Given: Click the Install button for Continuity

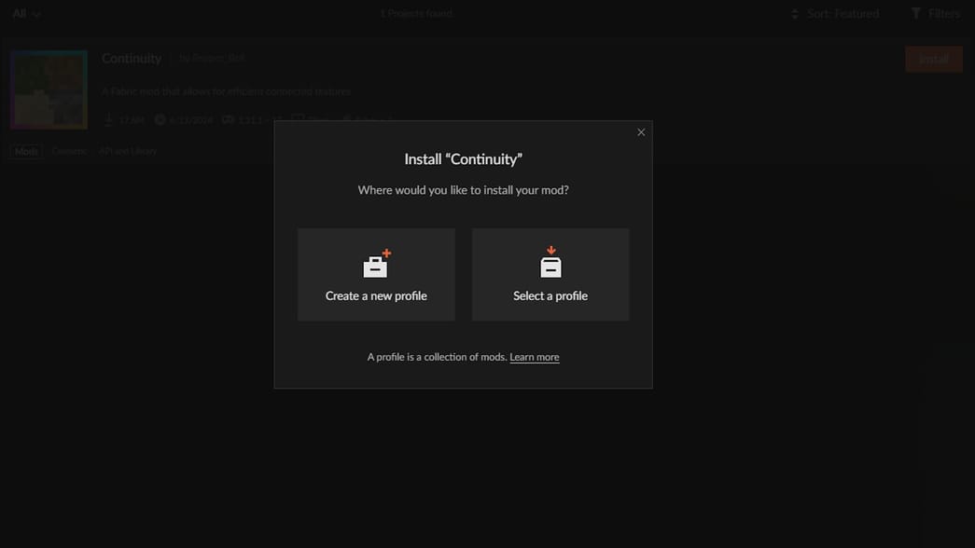Looking at the screenshot, I should pos(933,59).
